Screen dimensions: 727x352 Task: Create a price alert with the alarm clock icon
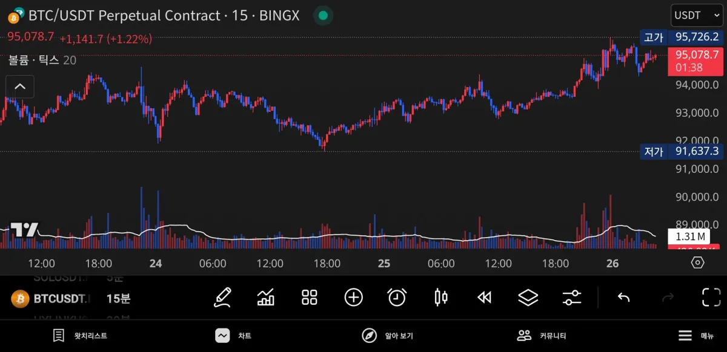click(397, 298)
